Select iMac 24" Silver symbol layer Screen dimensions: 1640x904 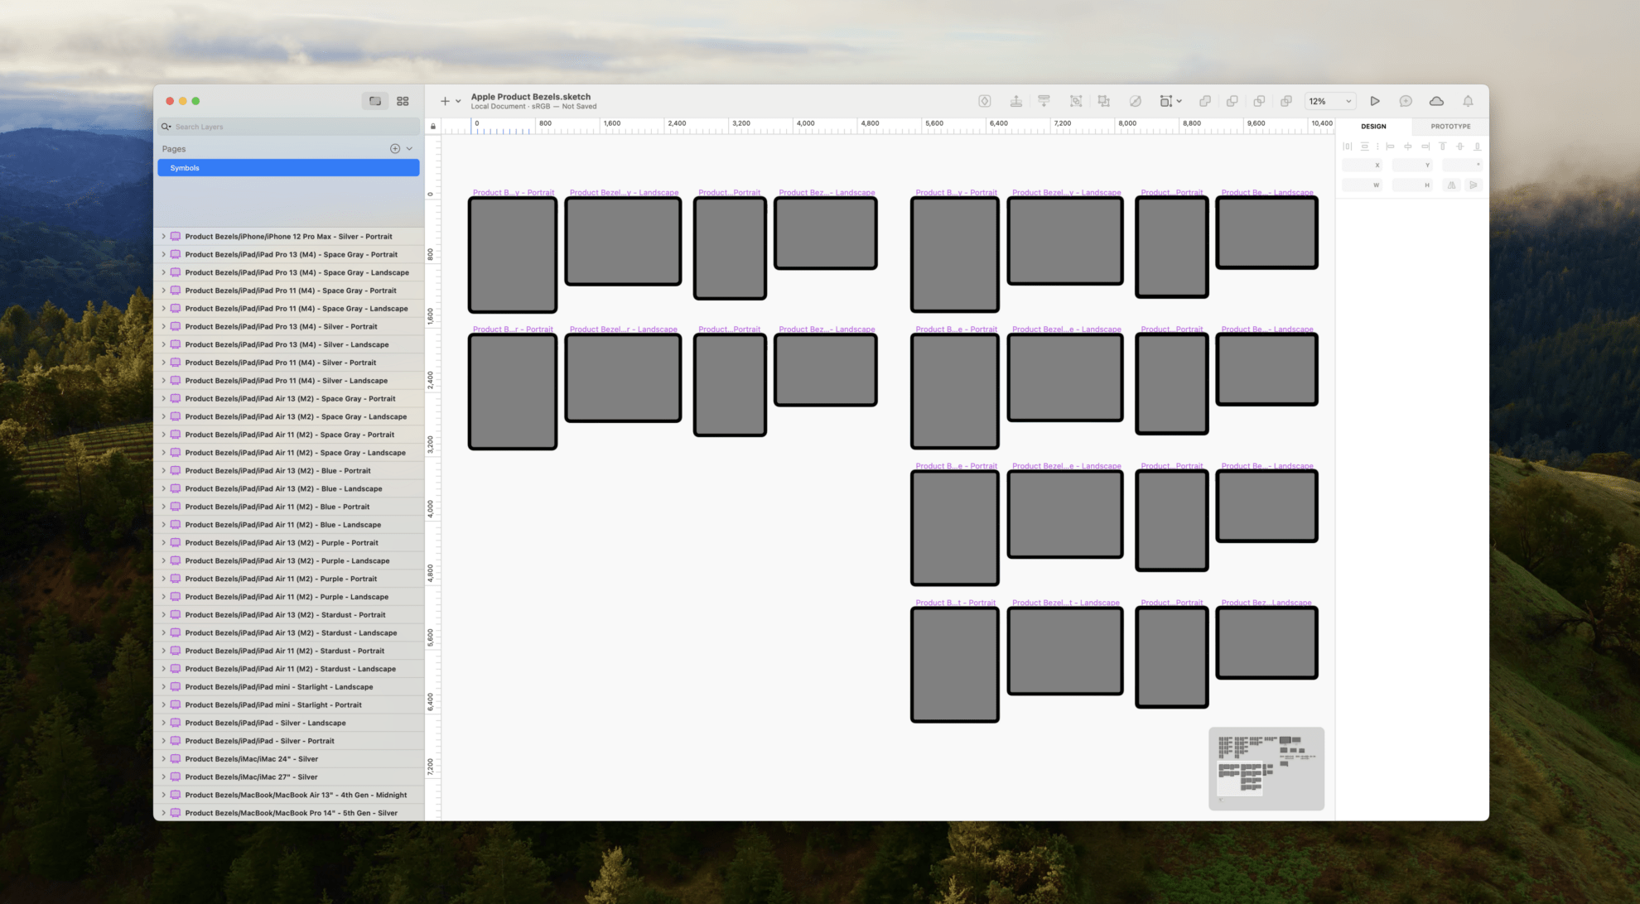click(x=251, y=759)
